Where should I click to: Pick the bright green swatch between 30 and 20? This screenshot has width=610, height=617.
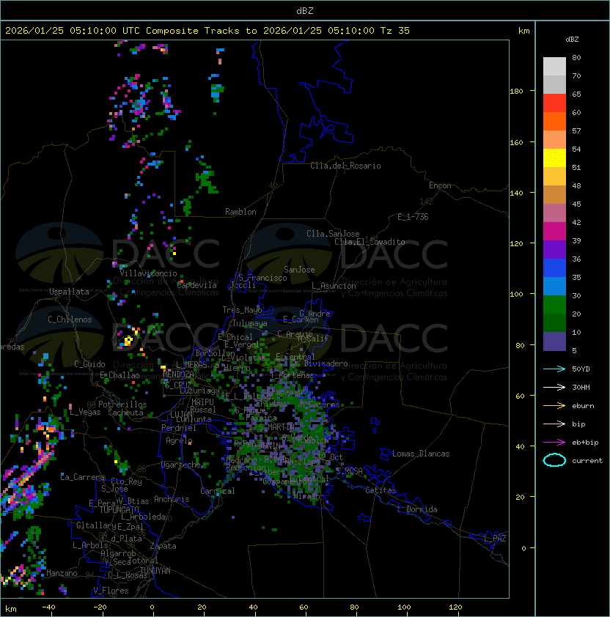point(554,305)
